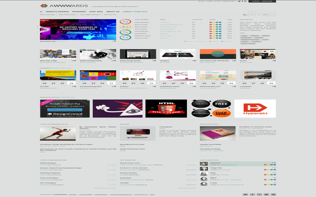Open the Blog link in top bar
The width and height of the screenshot is (316, 197).
[201, 1]
